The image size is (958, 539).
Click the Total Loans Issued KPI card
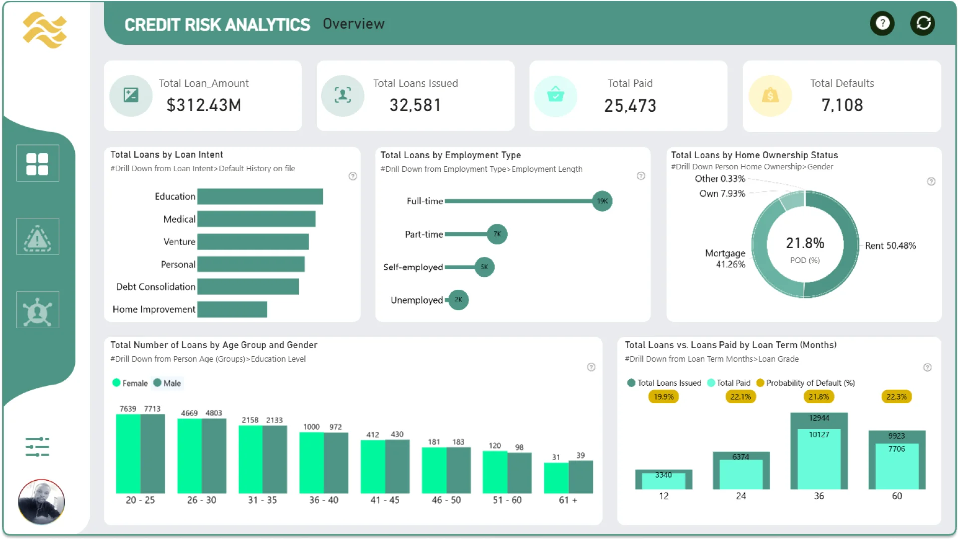(415, 96)
